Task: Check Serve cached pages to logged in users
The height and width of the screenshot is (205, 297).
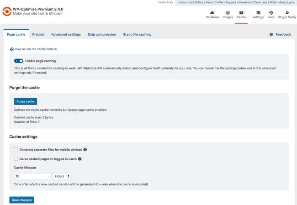Action: tap(16, 159)
